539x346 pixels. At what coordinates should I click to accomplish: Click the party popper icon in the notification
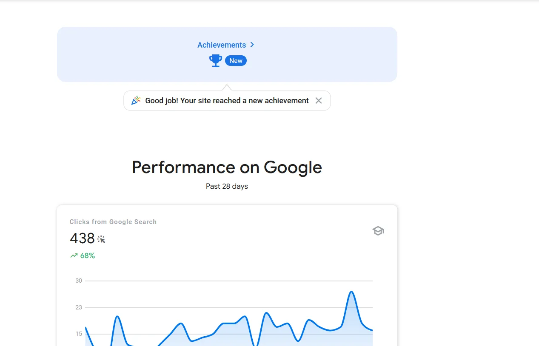135,100
